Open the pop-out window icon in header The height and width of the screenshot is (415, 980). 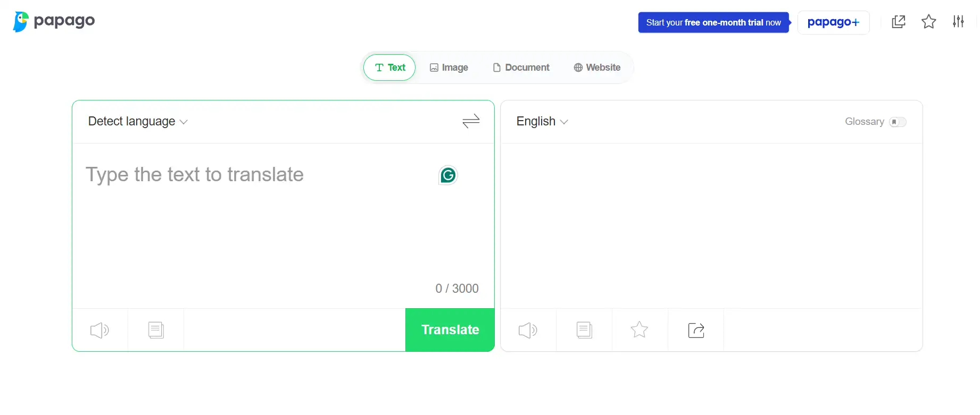899,22
